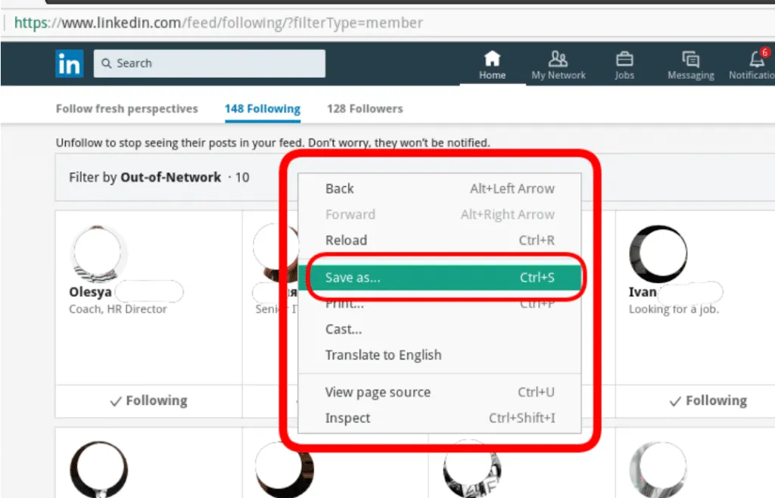Screen dimensions: 775x498
Task: Choose Cast... in the context menu
Action: point(440,329)
